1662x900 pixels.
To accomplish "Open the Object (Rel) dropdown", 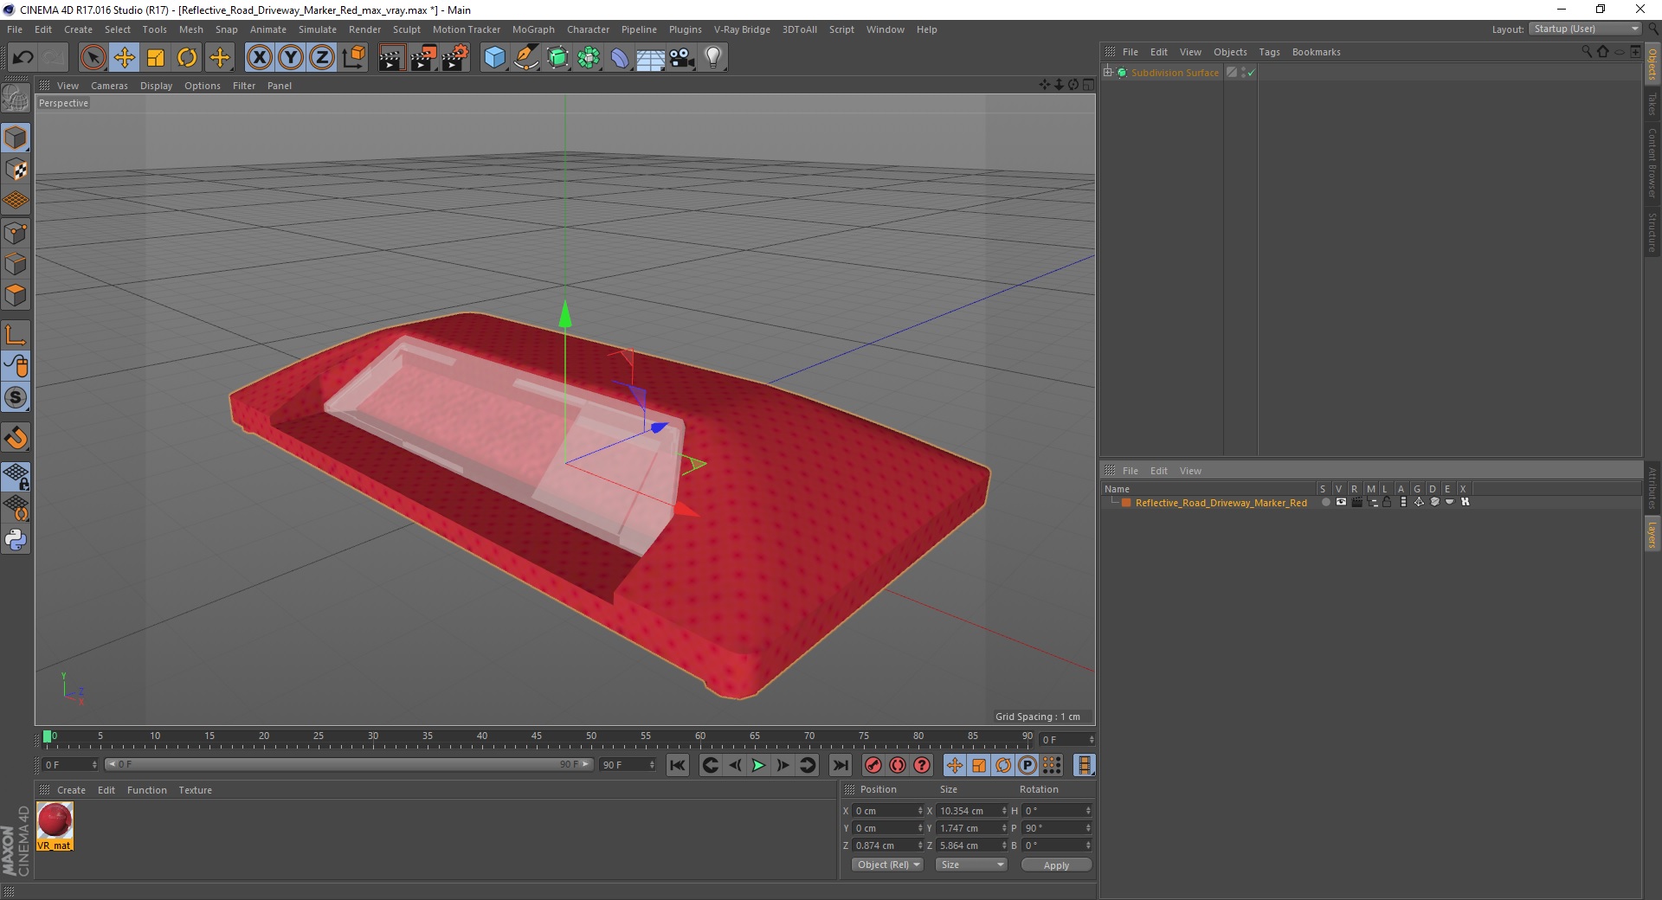I will pos(888,865).
